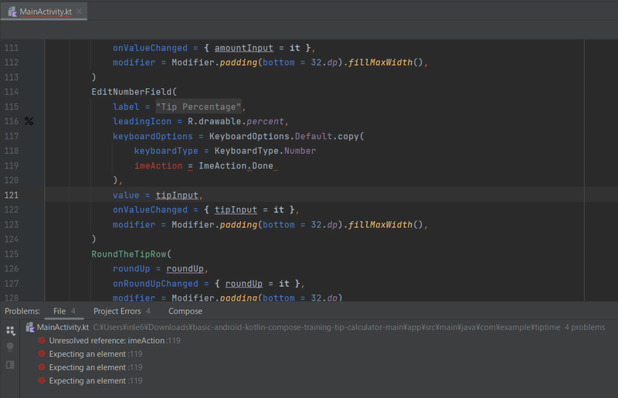The width and height of the screenshot is (618, 398).
Task: Click onRoundUpChanged parameter on line 127
Action: (x=156, y=284)
